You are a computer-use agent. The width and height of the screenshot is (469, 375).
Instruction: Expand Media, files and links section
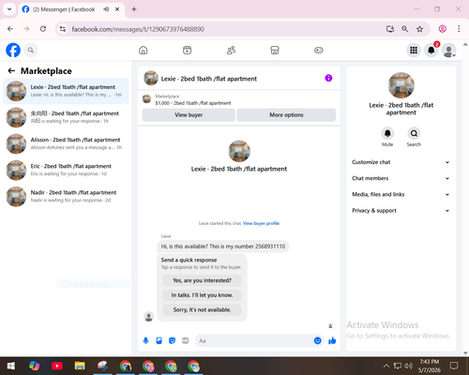coord(401,194)
